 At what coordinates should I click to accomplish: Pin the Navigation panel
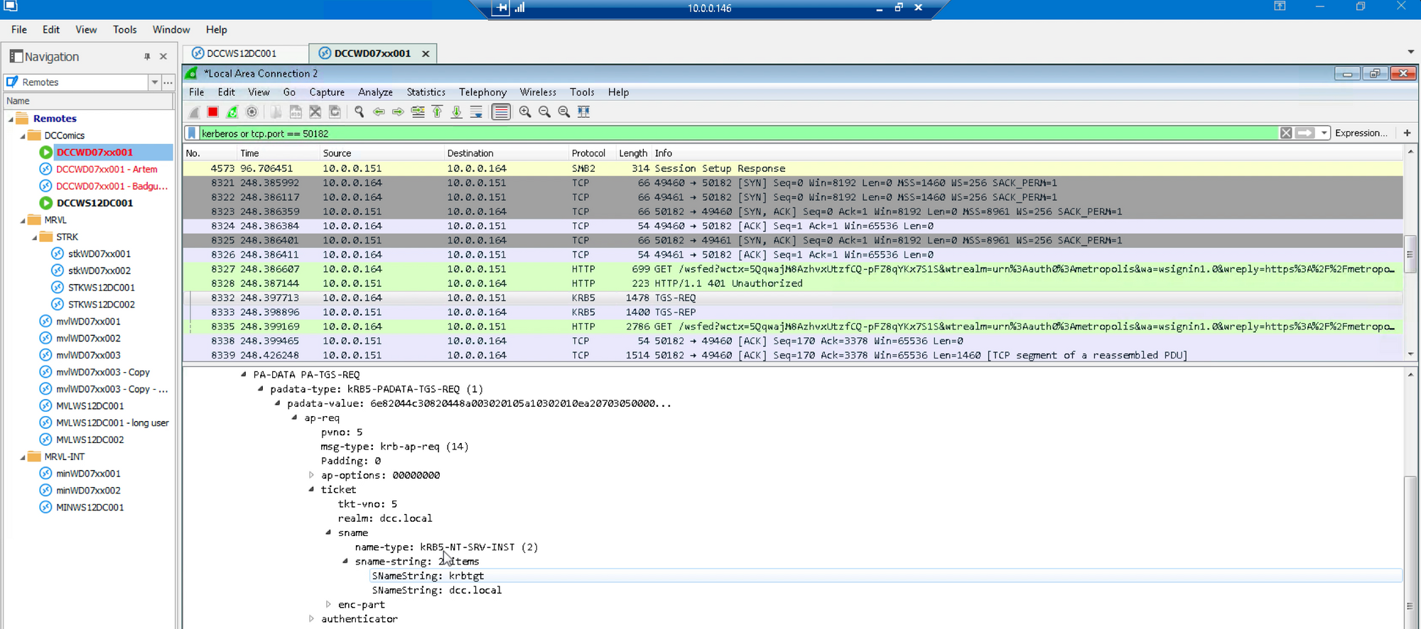pos(147,57)
